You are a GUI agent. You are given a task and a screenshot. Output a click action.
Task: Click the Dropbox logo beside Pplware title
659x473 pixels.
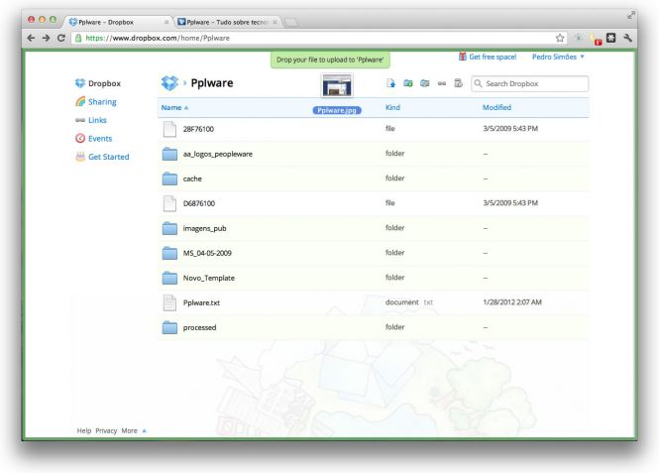click(169, 83)
